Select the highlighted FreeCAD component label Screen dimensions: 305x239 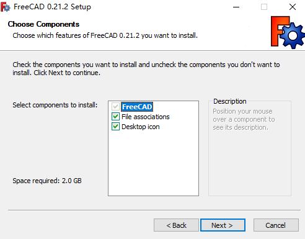(137, 107)
